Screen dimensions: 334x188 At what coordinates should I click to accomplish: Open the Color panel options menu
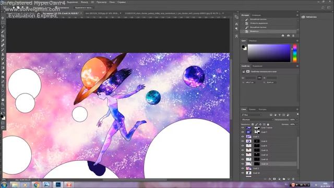(x=297, y=41)
